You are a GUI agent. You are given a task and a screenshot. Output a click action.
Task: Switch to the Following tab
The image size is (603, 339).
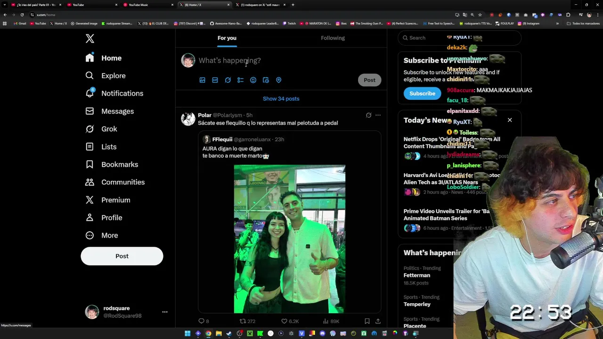tap(333, 38)
